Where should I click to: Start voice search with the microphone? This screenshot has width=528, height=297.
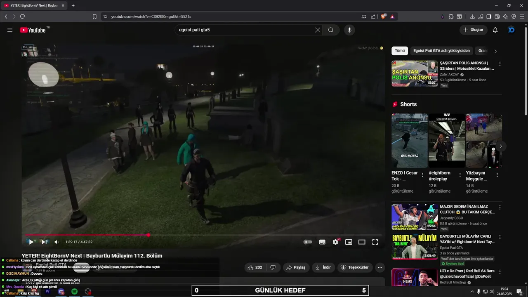tap(349, 30)
